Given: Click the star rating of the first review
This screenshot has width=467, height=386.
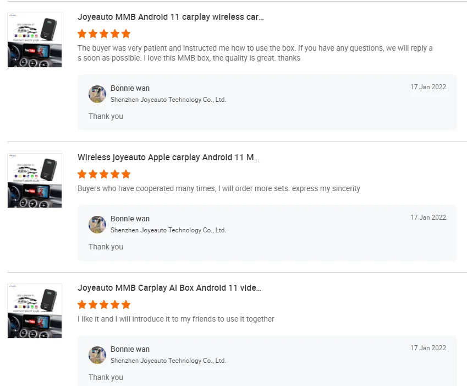Looking at the screenshot, I should [x=104, y=34].
